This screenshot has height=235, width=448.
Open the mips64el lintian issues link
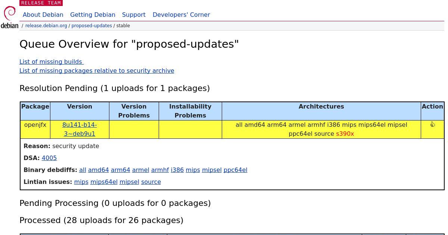point(104,182)
